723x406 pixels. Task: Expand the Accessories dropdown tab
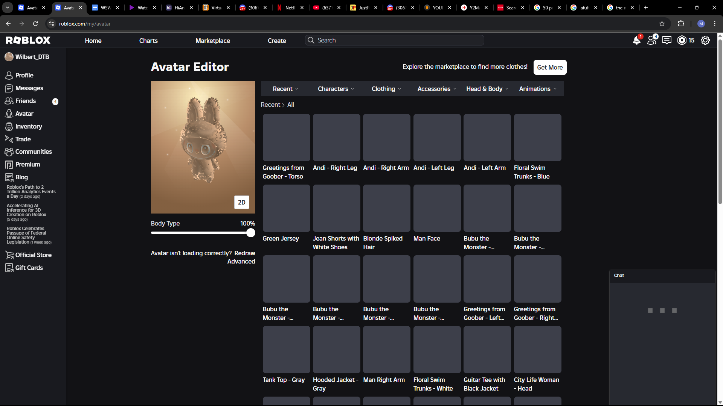click(437, 89)
